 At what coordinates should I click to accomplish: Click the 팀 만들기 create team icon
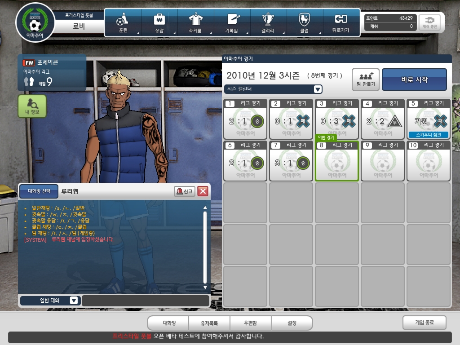click(x=365, y=79)
